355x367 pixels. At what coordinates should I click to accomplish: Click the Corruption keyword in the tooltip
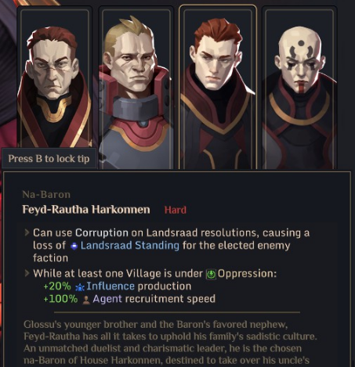pyautogui.click(x=102, y=232)
